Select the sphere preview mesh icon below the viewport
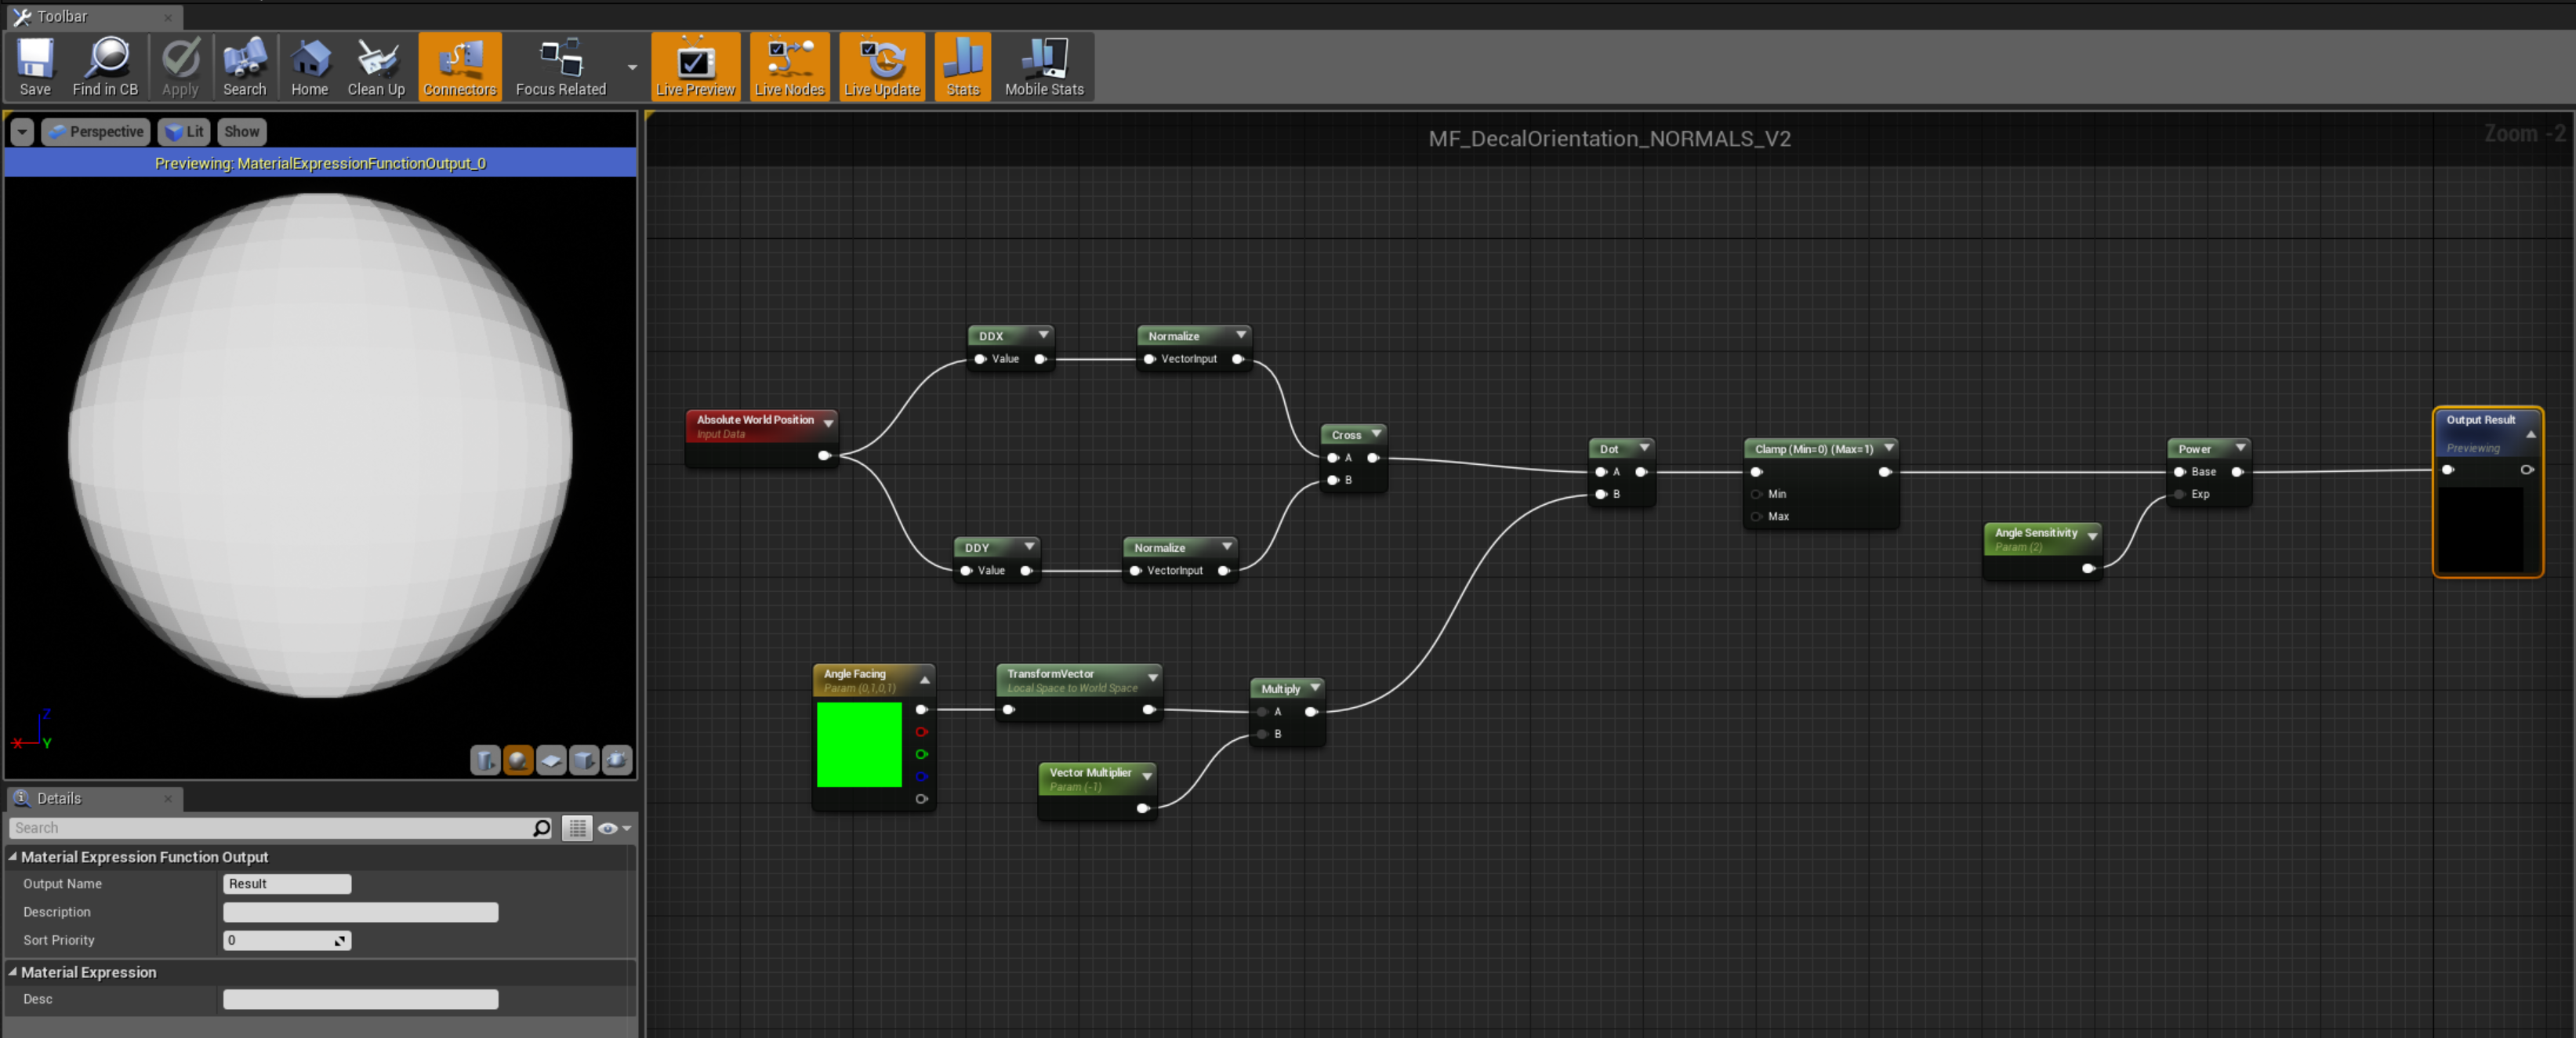 click(x=519, y=760)
